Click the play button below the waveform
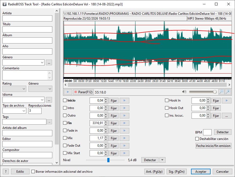Image resolution: width=235 pixels, height=177 pixels. point(68,92)
